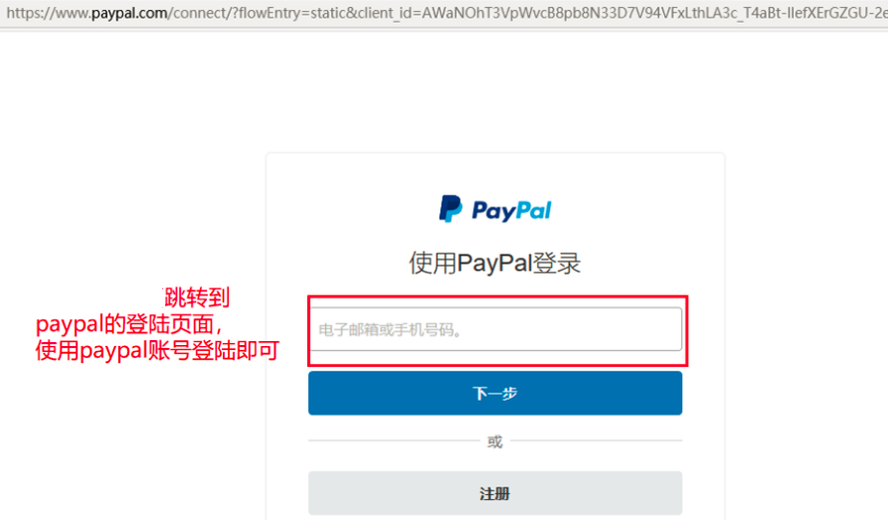The width and height of the screenshot is (888, 520).
Task: Click the 或 divider label
Action: click(495, 441)
